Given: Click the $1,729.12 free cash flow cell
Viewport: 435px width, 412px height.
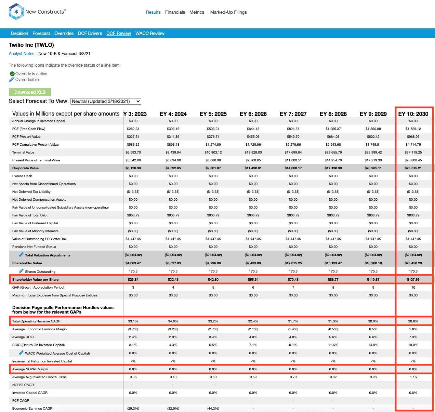Looking at the screenshot, I should (x=413, y=129).
